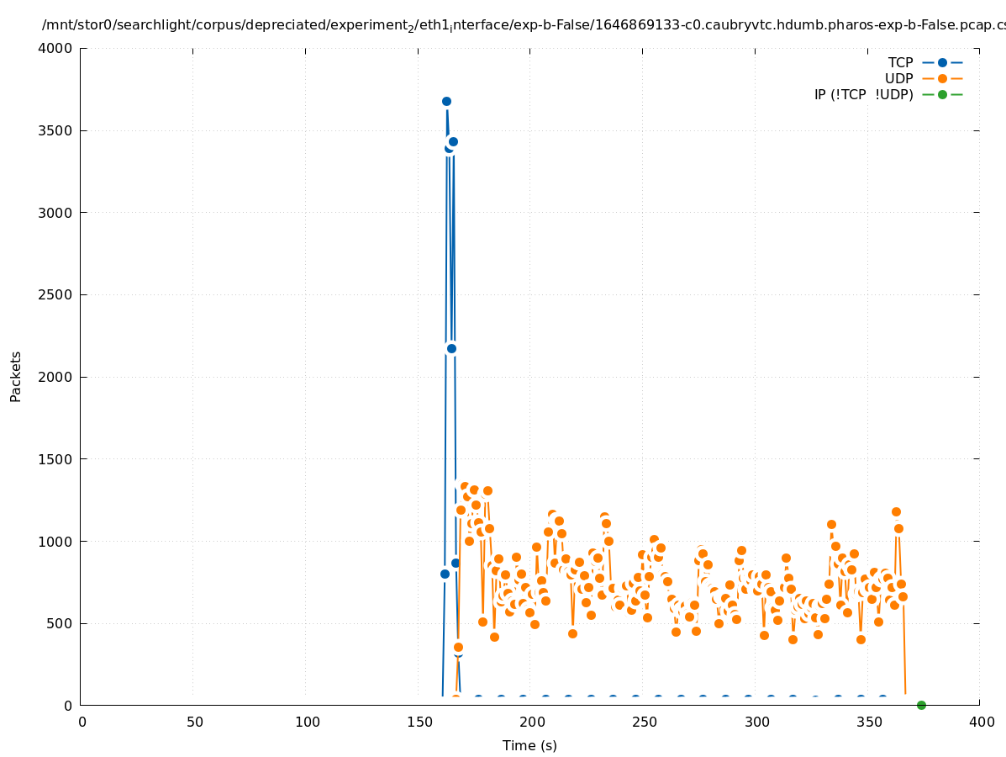Click the green IP legend marker

click(942, 95)
